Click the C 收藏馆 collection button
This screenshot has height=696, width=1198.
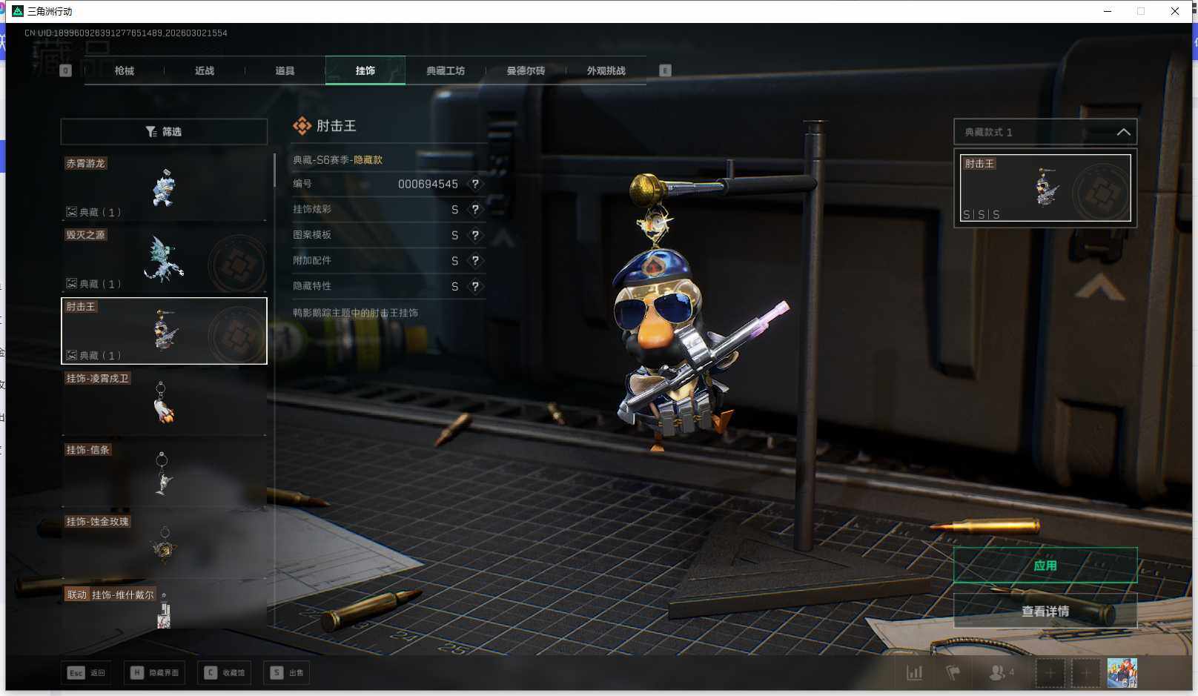225,673
